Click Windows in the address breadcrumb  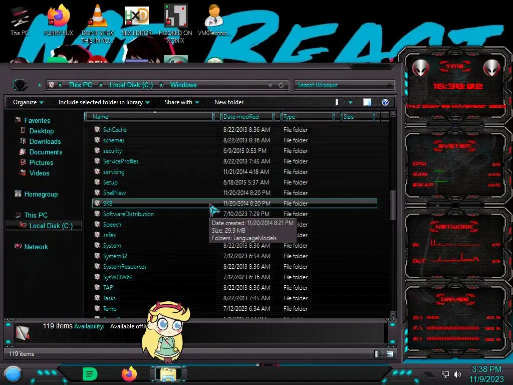(183, 85)
